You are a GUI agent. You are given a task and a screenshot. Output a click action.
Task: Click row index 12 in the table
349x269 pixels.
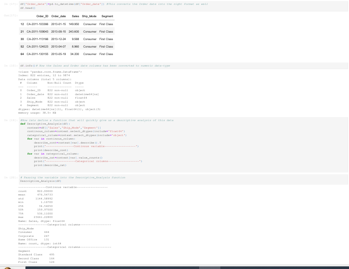click(x=22, y=24)
